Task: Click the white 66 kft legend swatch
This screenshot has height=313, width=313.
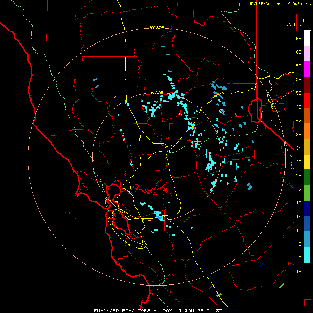Action: (x=307, y=38)
